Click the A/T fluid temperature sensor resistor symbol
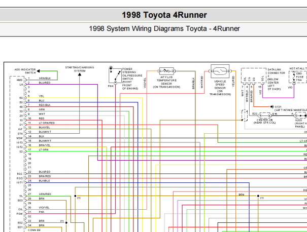Viewport: 307px width, 232px height. (166, 71)
